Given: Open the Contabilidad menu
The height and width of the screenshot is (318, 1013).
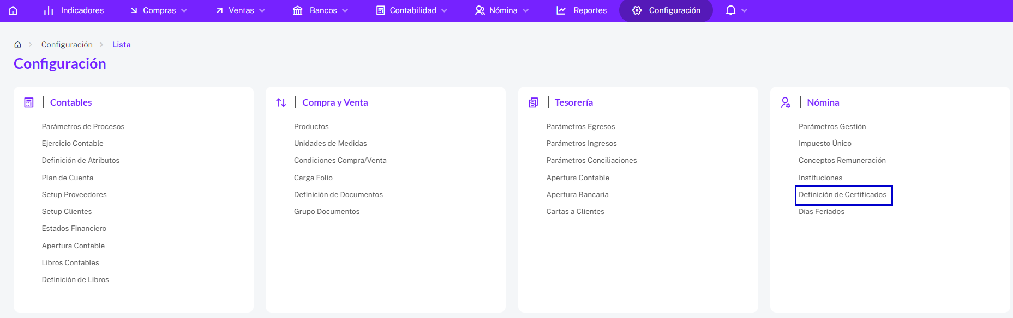Looking at the screenshot, I should pyautogui.click(x=412, y=10).
